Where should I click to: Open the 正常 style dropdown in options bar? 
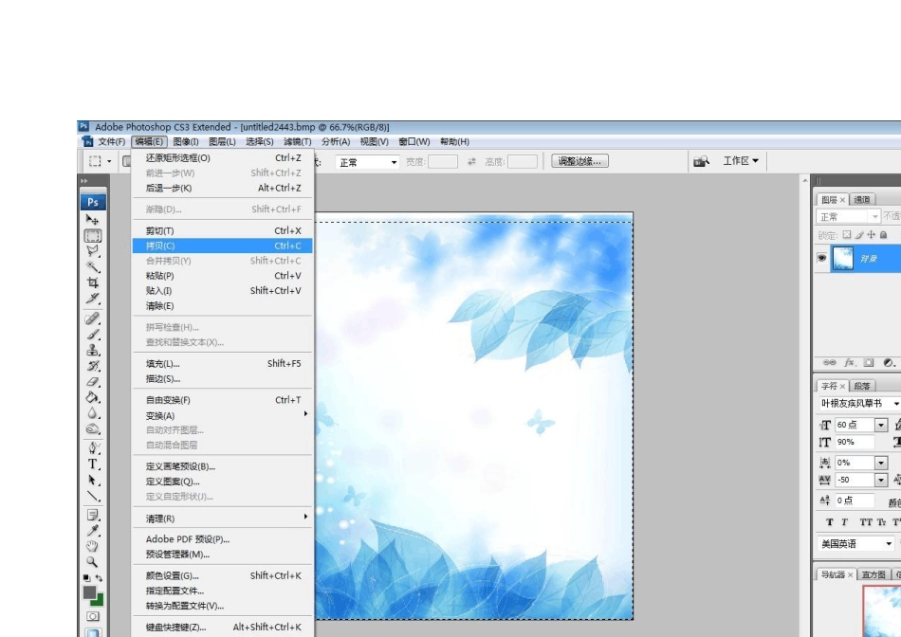point(367,162)
